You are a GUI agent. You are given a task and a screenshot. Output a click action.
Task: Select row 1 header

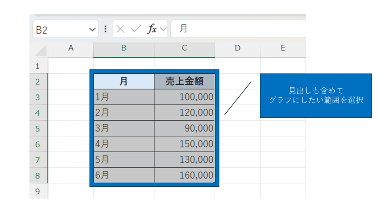tap(38, 66)
